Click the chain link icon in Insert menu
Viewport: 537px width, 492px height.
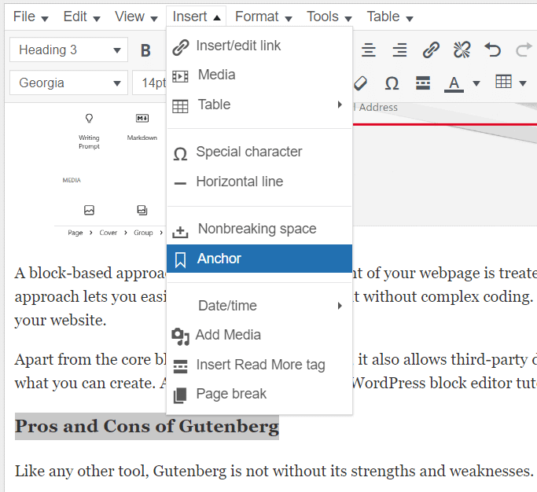click(x=181, y=47)
